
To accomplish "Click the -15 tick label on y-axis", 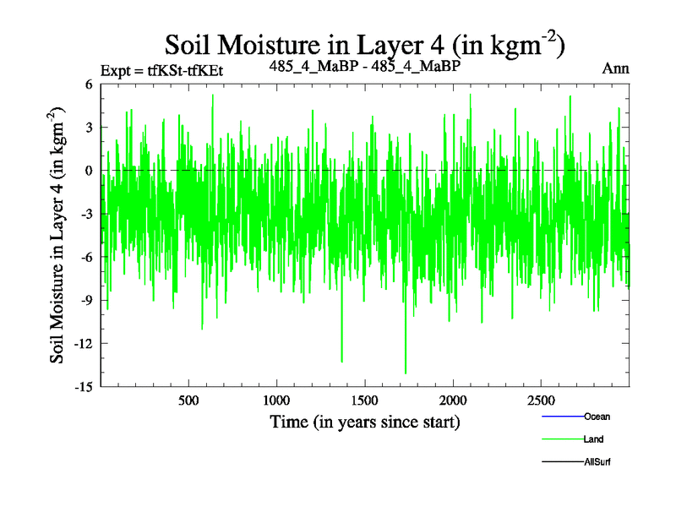I will point(83,386).
